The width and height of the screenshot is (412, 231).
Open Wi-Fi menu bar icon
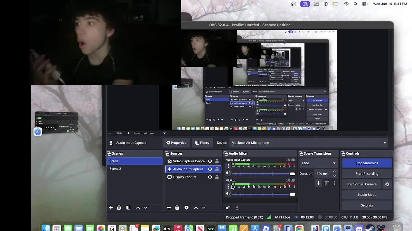(x=346, y=4)
